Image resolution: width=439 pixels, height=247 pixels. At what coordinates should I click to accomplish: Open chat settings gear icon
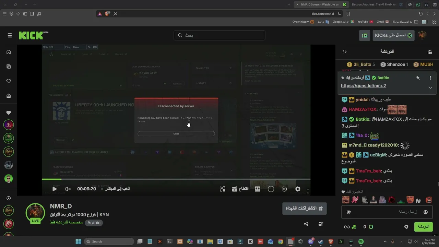coord(406,227)
